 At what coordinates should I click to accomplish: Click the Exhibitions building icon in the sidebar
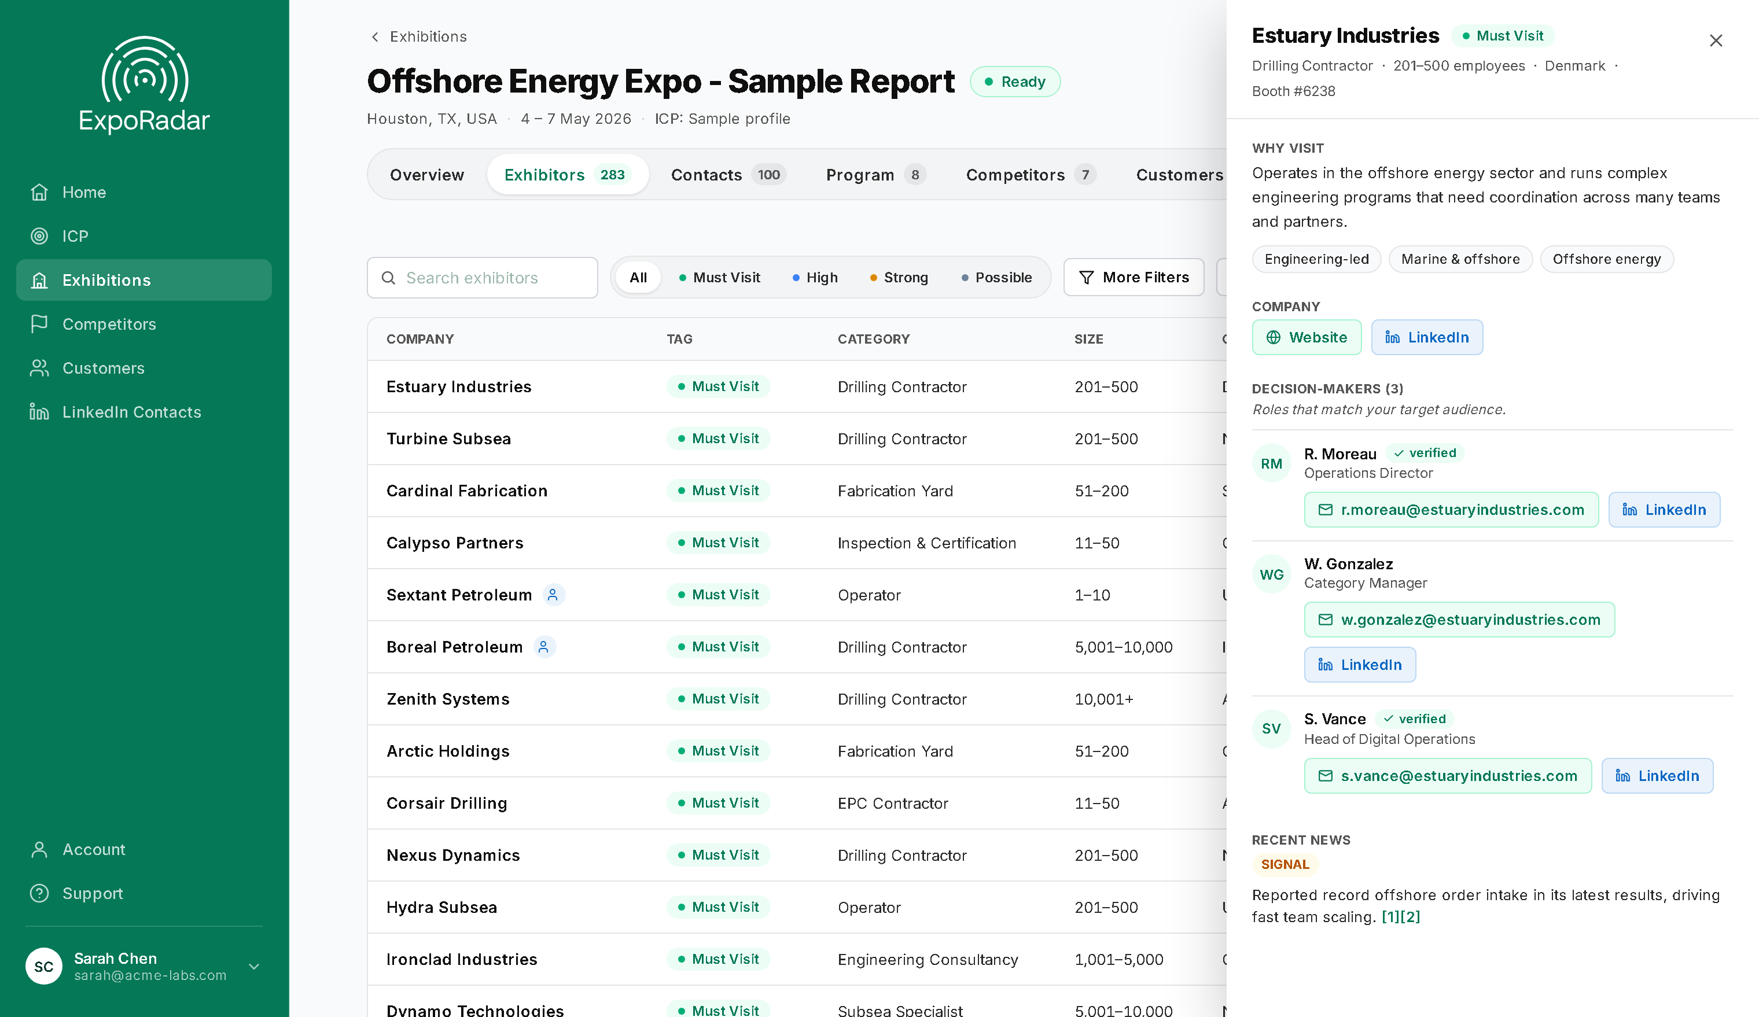(x=39, y=280)
